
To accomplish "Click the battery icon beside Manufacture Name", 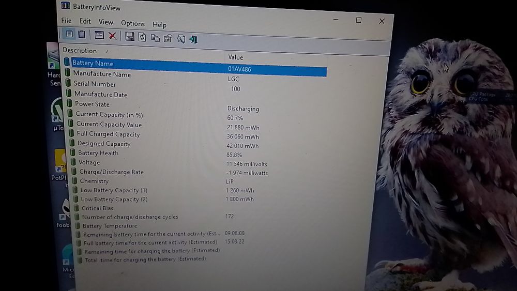I will pos(68,72).
